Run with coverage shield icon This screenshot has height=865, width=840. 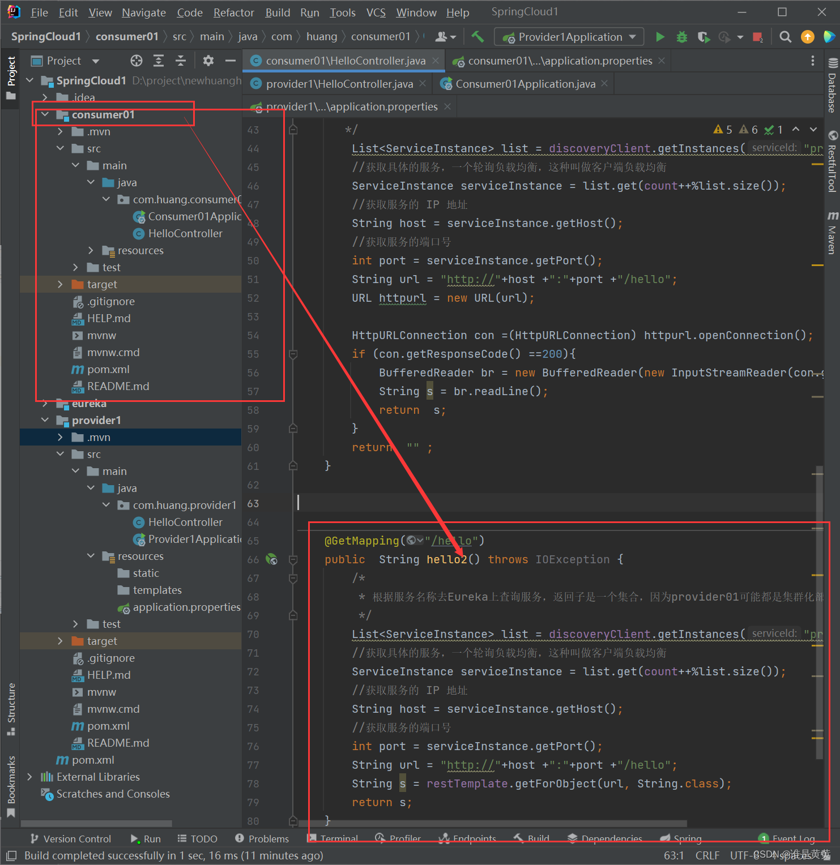pyautogui.click(x=703, y=37)
